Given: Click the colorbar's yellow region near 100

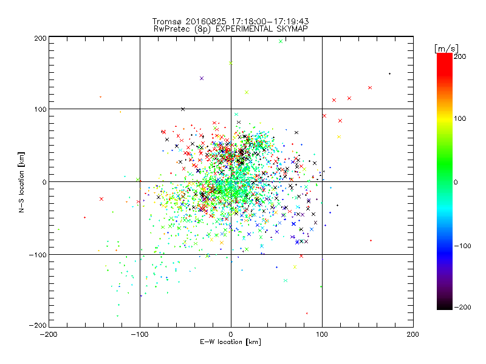Looking at the screenshot, I should 445,118.
